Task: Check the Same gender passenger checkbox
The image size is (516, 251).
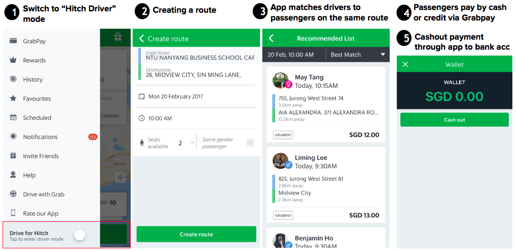Action: pos(250,143)
